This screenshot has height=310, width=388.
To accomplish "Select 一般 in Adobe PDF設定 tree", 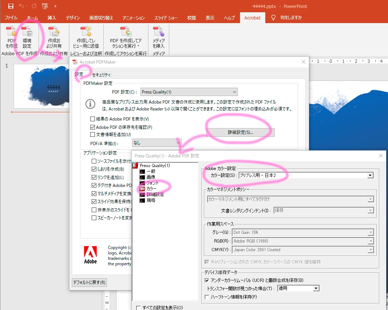I will point(151,171).
